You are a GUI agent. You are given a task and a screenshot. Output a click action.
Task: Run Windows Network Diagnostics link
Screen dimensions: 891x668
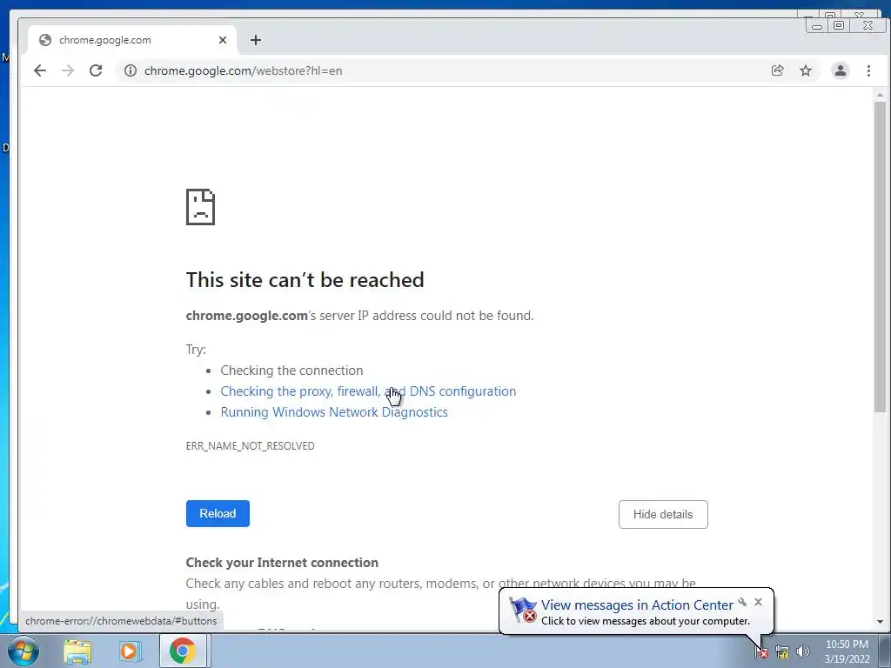pos(334,412)
